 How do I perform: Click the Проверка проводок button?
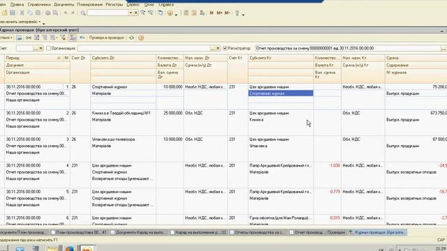pyautogui.click(x=107, y=38)
